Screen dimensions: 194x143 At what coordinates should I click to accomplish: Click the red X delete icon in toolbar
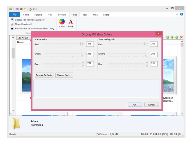pyautogui.click(x=181, y=37)
